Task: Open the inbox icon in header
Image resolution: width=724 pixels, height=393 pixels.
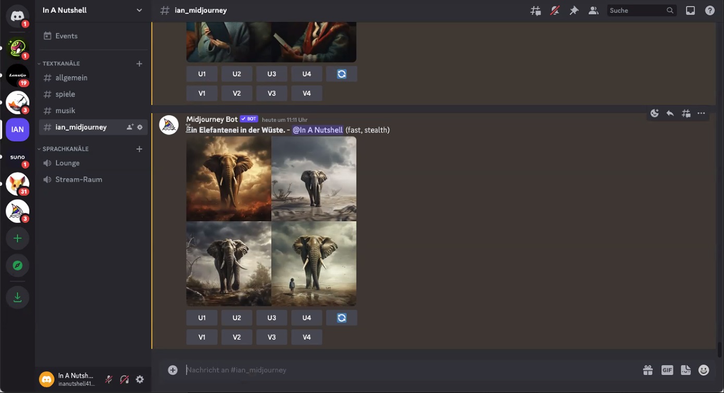Action: pos(690,10)
